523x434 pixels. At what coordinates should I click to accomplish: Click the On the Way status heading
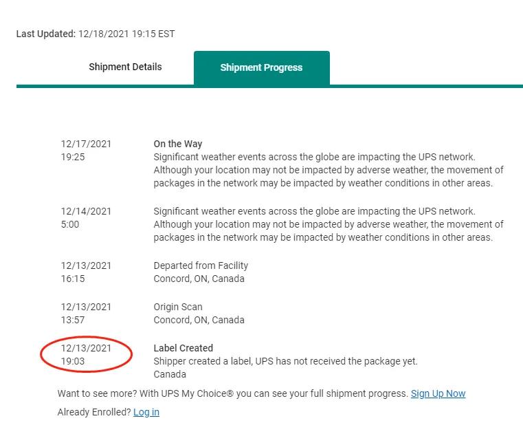(177, 144)
